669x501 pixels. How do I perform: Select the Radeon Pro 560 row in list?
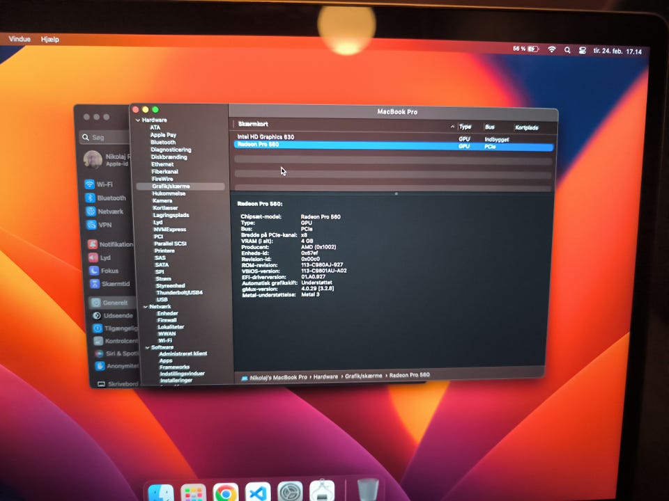tap(393, 145)
